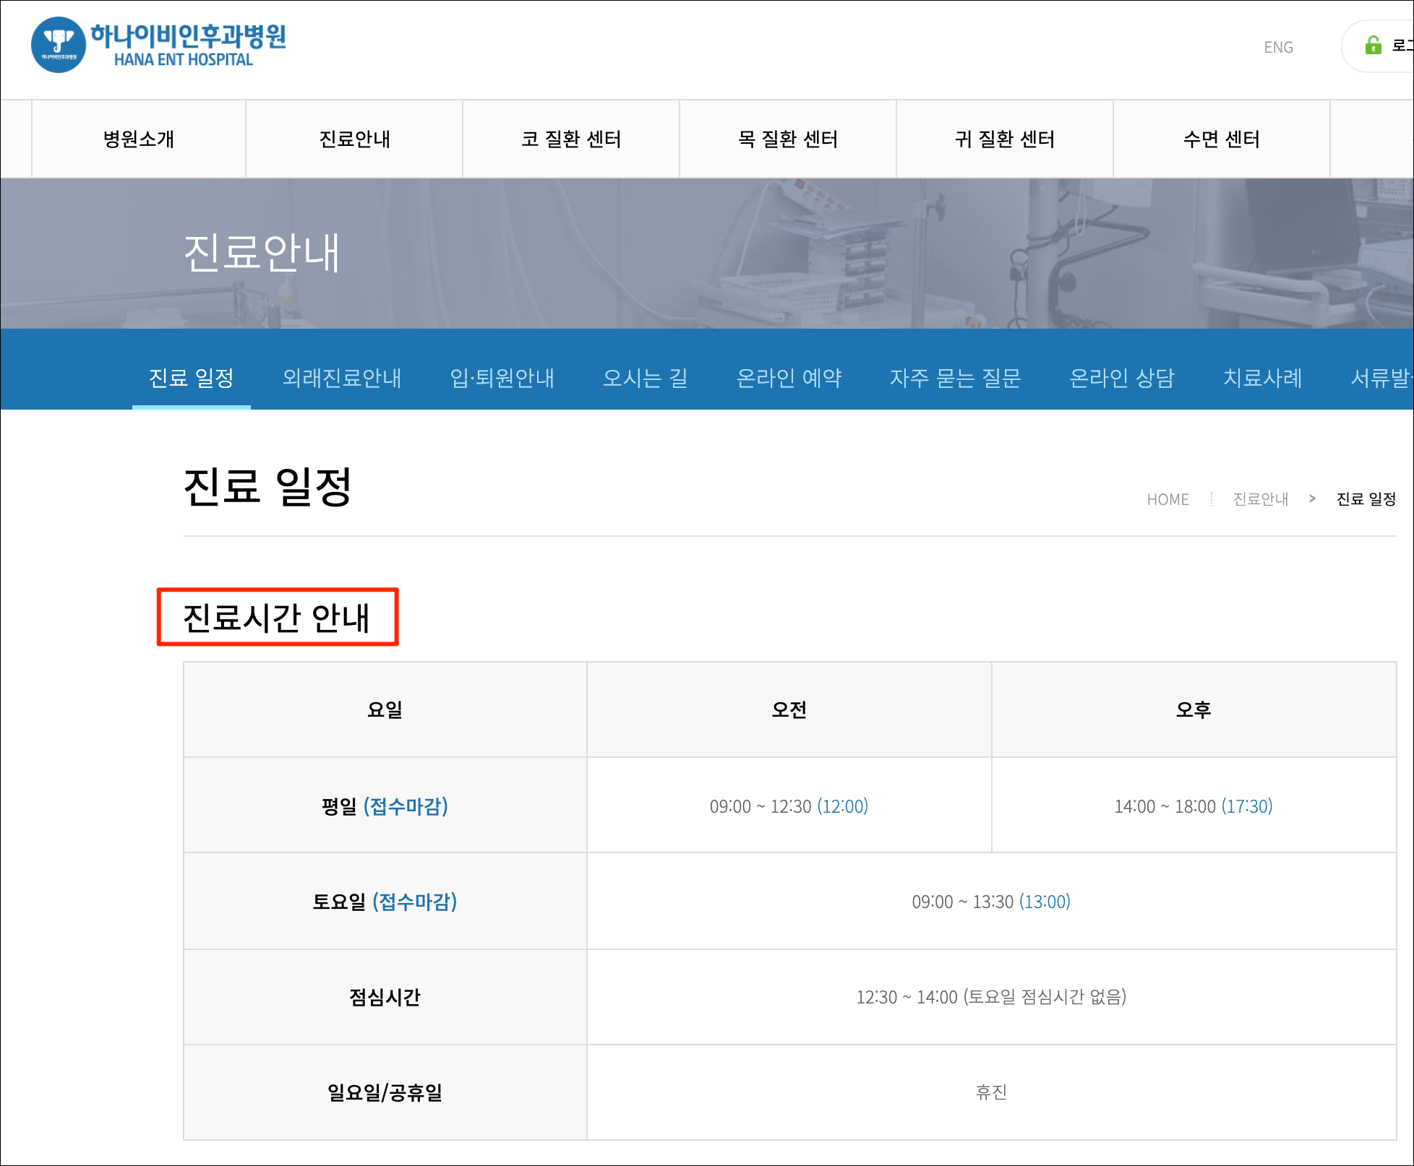This screenshot has height=1166, width=1414.
Task: Open the 병원소개 main menu
Action: click(x=139, y=139)
